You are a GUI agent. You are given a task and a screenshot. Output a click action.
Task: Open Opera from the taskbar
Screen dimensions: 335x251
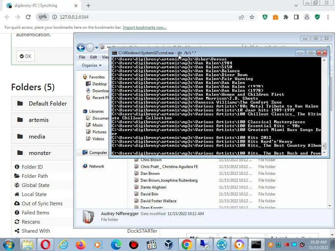pos(45,244)
